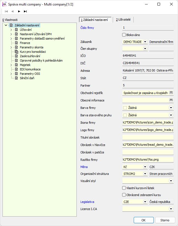178x226 pixels.
Task: Go to the next record arrow
Action: pyautogui.click(x=19, y=11)
